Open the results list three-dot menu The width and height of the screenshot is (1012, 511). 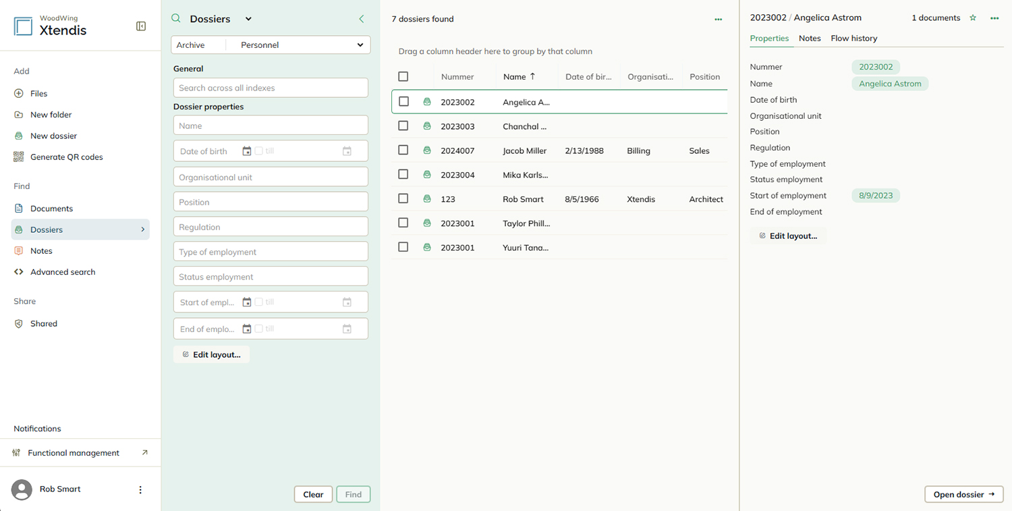tap(719, 20)
